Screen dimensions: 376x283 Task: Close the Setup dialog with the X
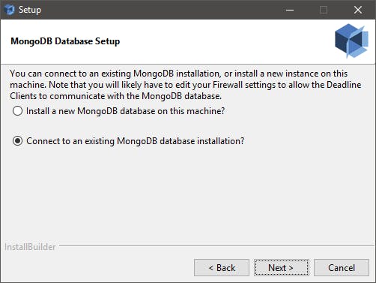tap(358, 10)
